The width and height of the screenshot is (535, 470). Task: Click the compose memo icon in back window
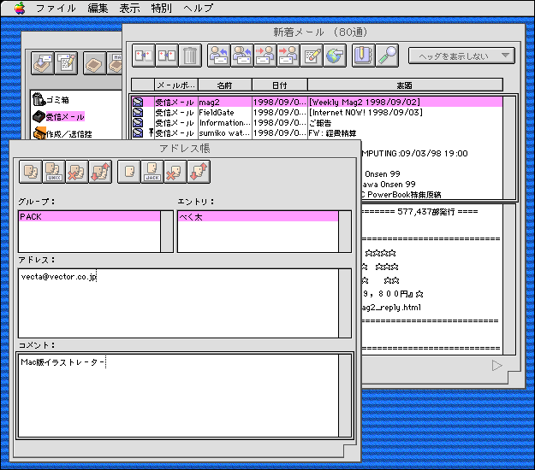coord(66,63)
